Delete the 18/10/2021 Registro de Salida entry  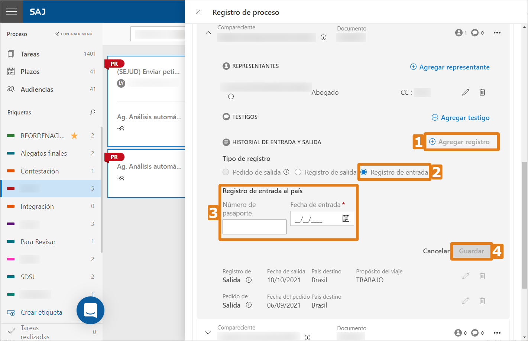tap(482, 276)
